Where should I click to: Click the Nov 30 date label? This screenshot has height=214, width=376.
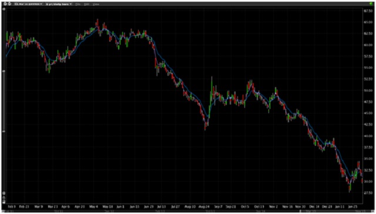[300, 206]
